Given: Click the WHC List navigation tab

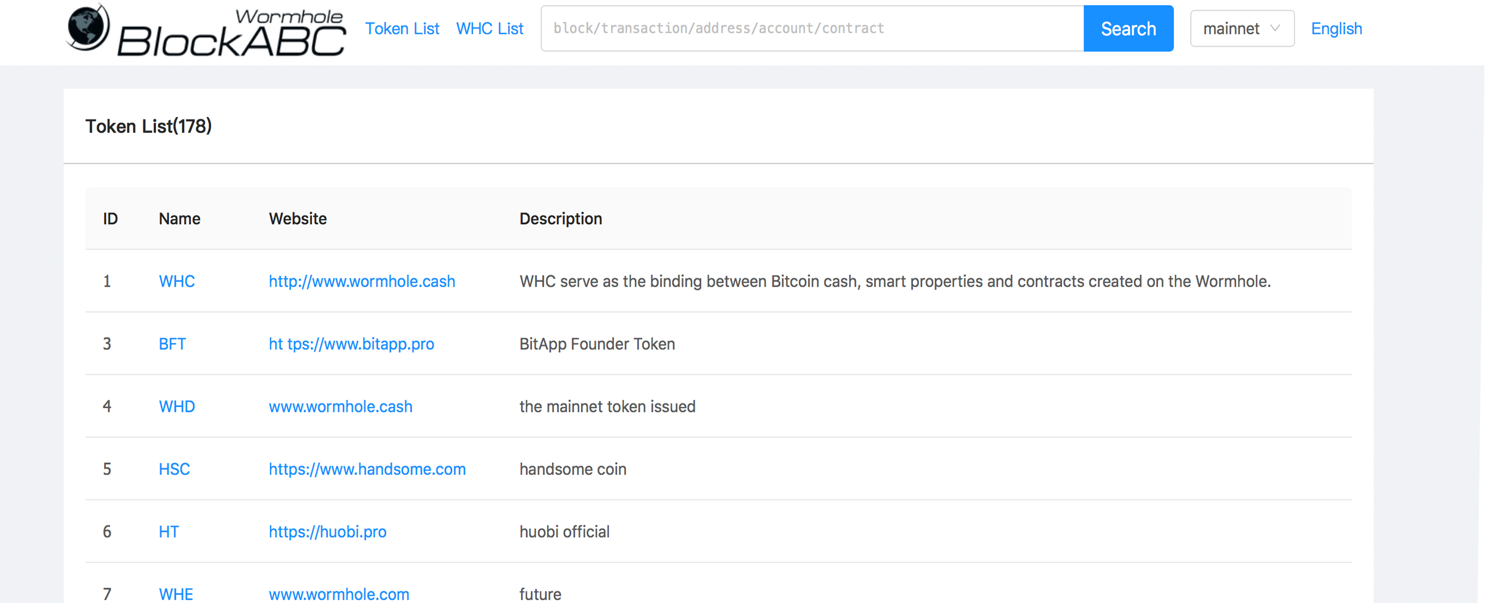Looking at the screenshot, I should point(491,28).
